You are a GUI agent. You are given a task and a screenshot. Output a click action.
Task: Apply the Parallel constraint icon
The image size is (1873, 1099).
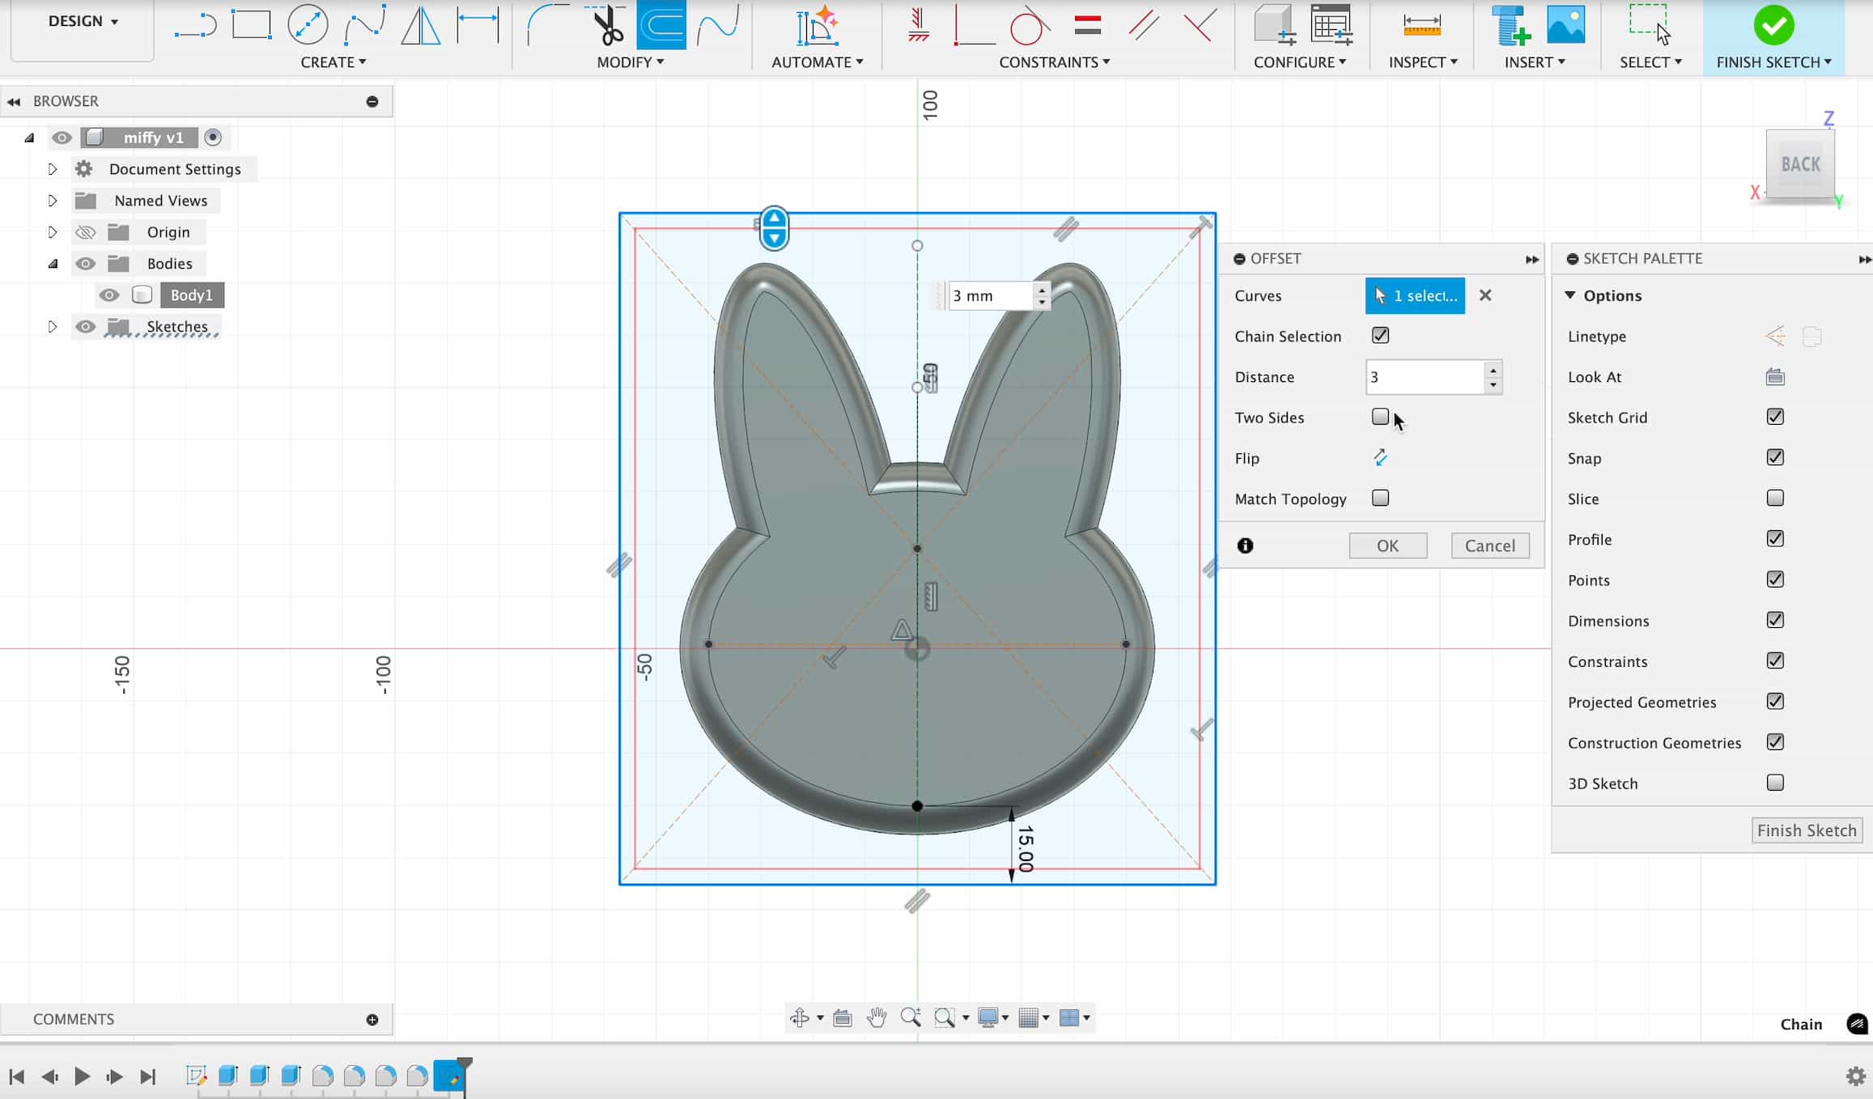tap(1144, 25)
